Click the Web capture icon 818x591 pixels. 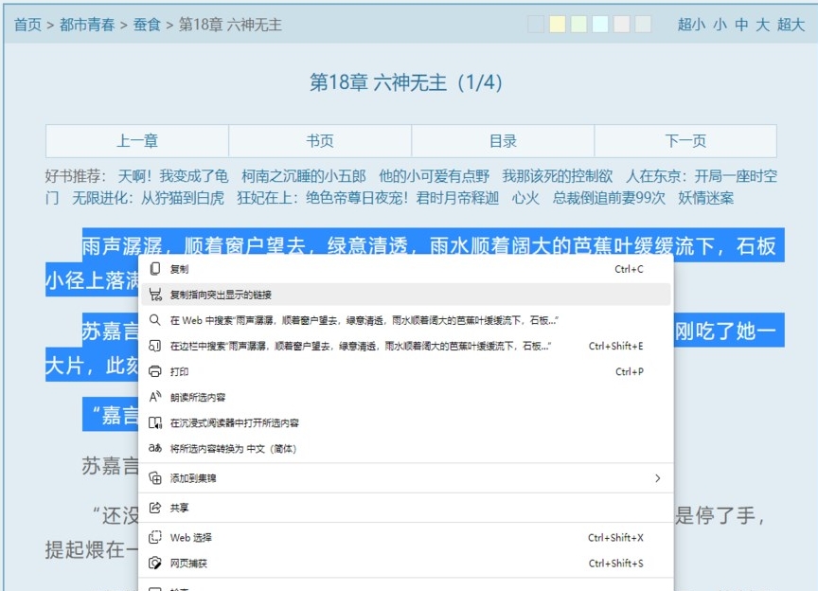(x=154, y=563)
